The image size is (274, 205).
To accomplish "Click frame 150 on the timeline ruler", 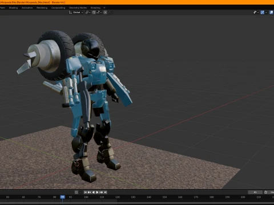I will click(x=164, y=197).
